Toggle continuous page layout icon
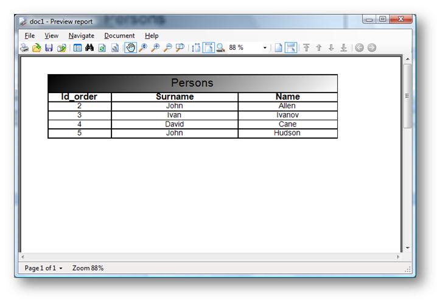The height and width of the screenshot is (301, 437). [291, 47]
